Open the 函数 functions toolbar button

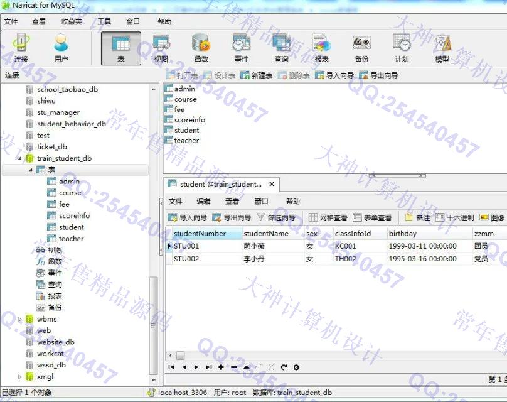(x=201, y=48)
